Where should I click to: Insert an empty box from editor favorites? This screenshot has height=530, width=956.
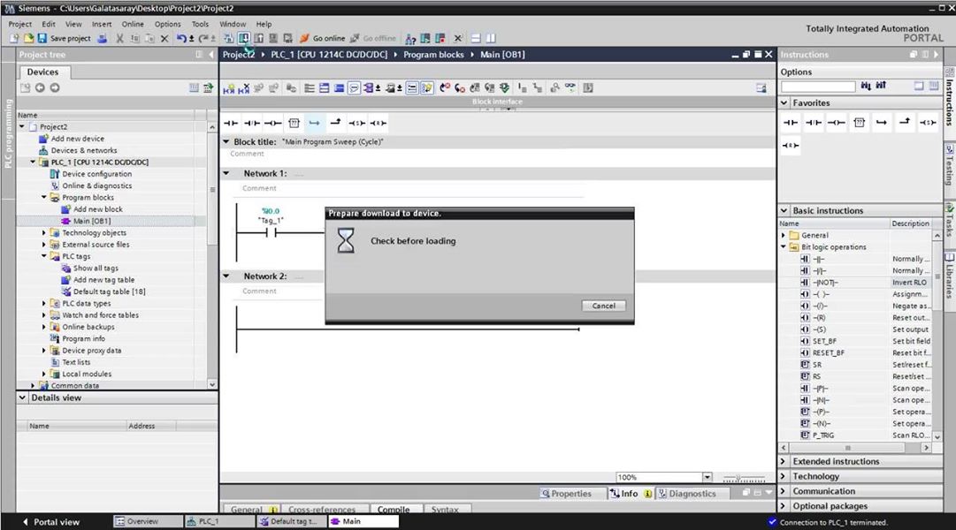[294, 123]
